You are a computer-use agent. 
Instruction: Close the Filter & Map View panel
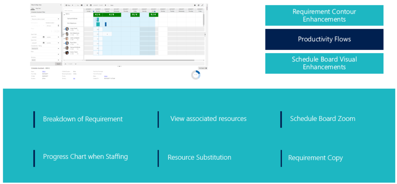(61, 4)
